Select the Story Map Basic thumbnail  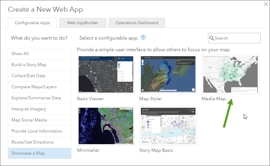(168, 126)
